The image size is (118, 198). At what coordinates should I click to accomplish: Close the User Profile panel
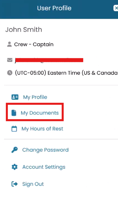pyautogui.click(x=116, y=8)
